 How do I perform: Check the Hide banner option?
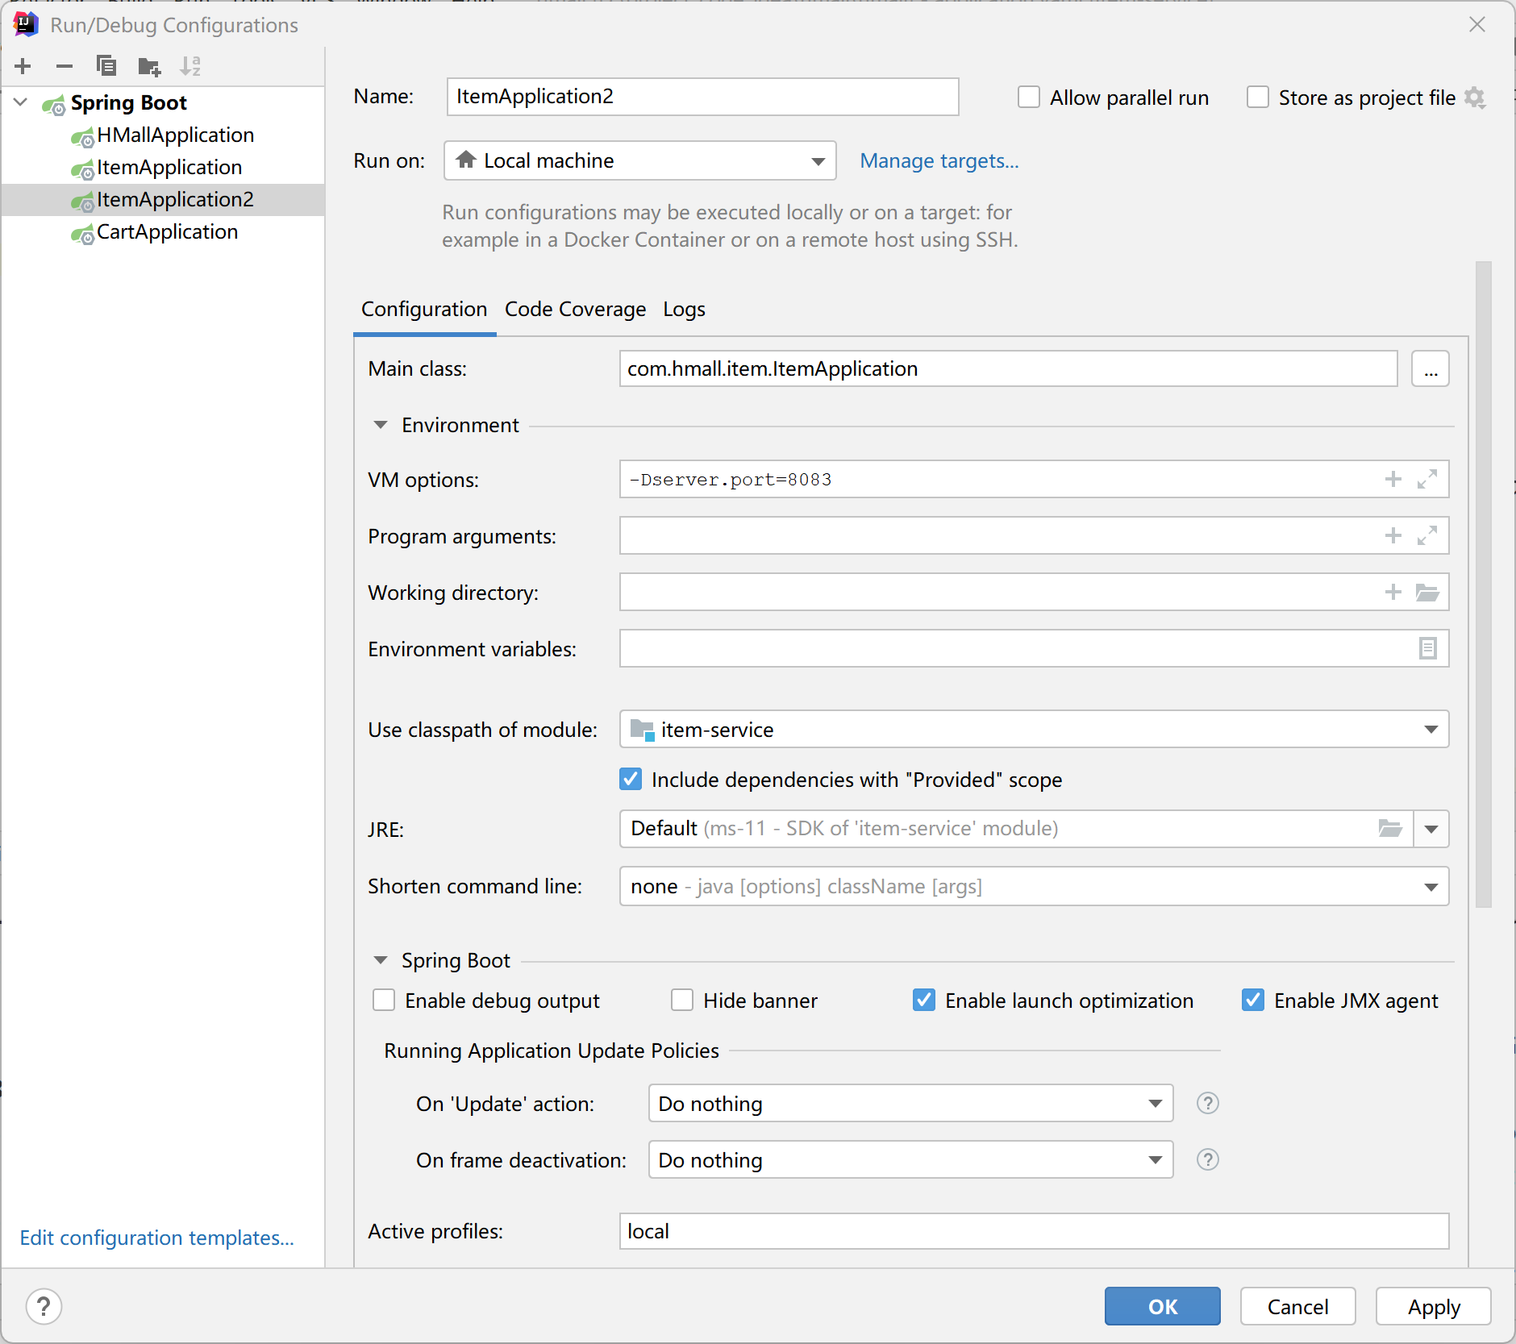[682, 1001]
